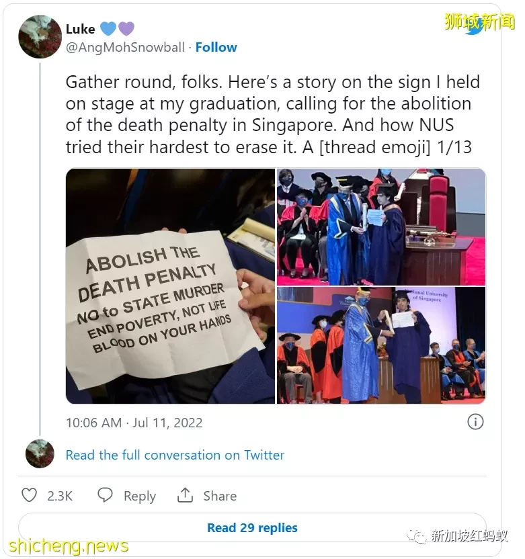Click the 10:06 AM Jul 11, 2022 timestamp
The height and width of the screenshot is (559, 525).
pos(134,423)
